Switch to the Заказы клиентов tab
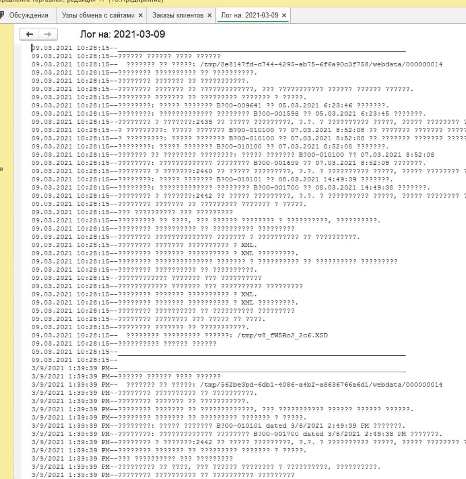Image resolution: width=466 pixels, height=479 pixels. tap(178, 15)
